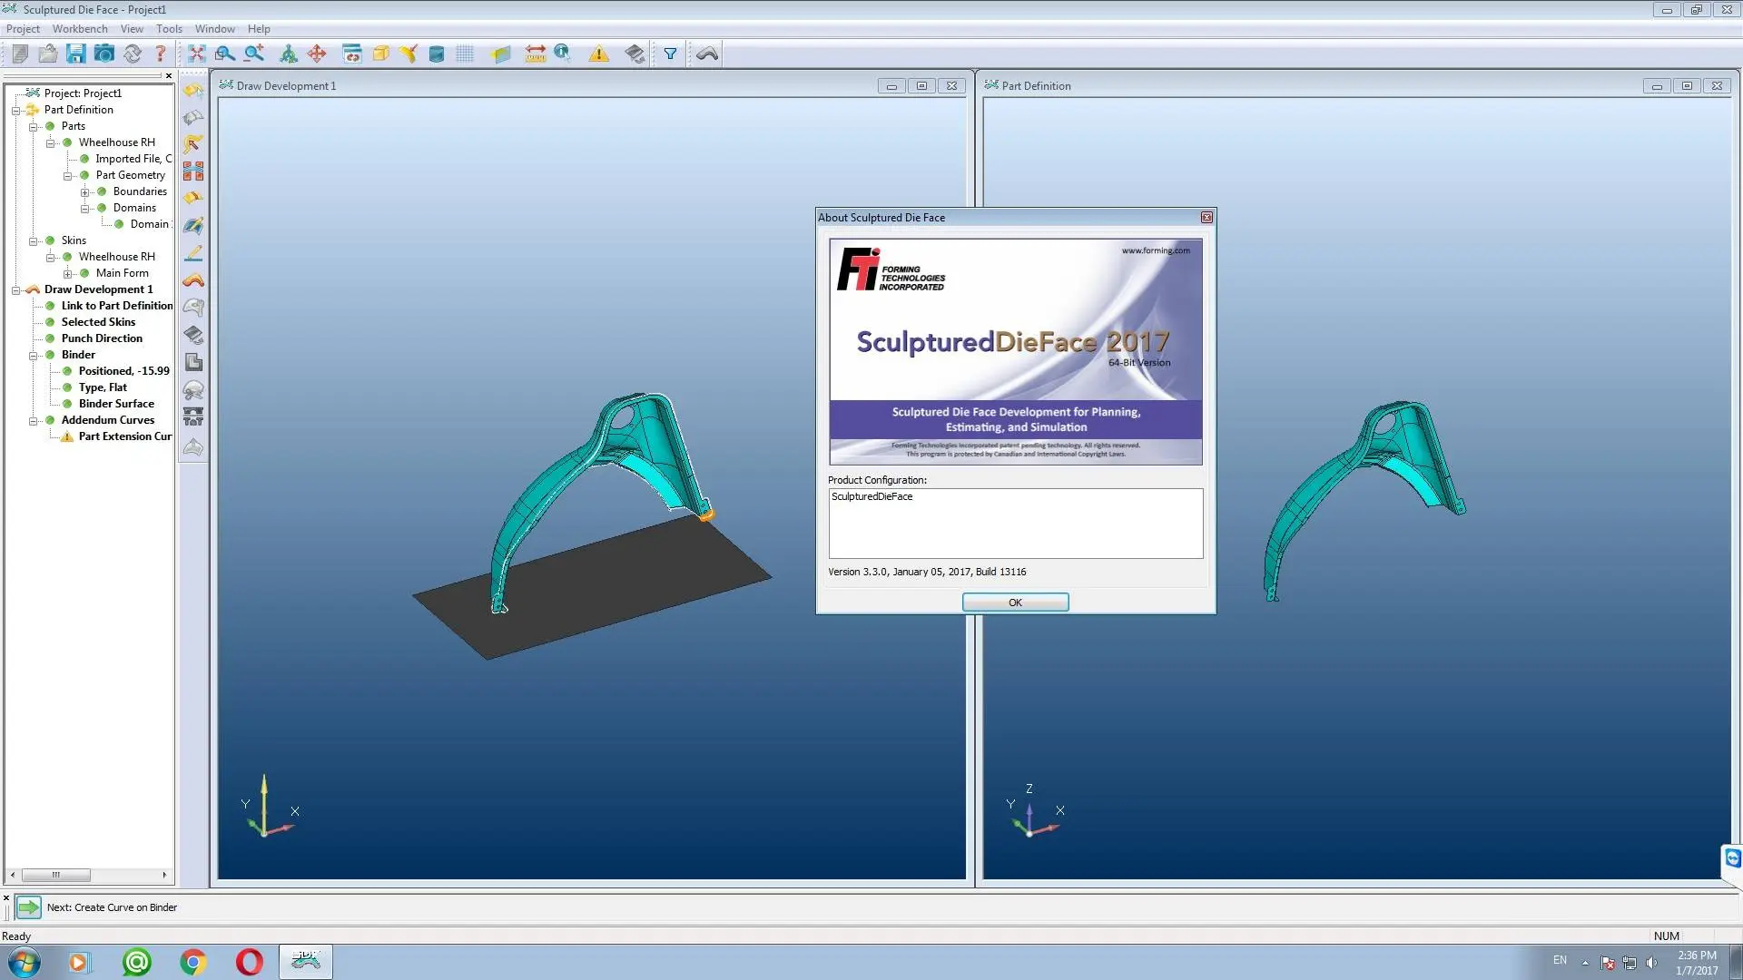Click the Fit View toolbar icon
1743x980 pixels.
coord(197,54)
